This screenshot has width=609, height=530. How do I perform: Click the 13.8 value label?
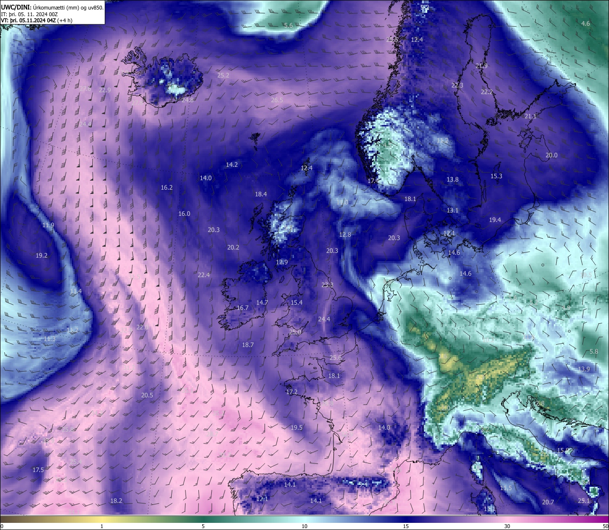tap(452, 179)
